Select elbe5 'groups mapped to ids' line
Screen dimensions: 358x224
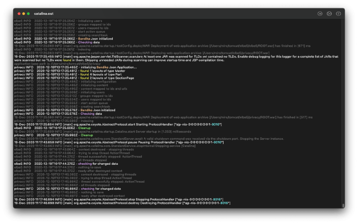point(62,24)
